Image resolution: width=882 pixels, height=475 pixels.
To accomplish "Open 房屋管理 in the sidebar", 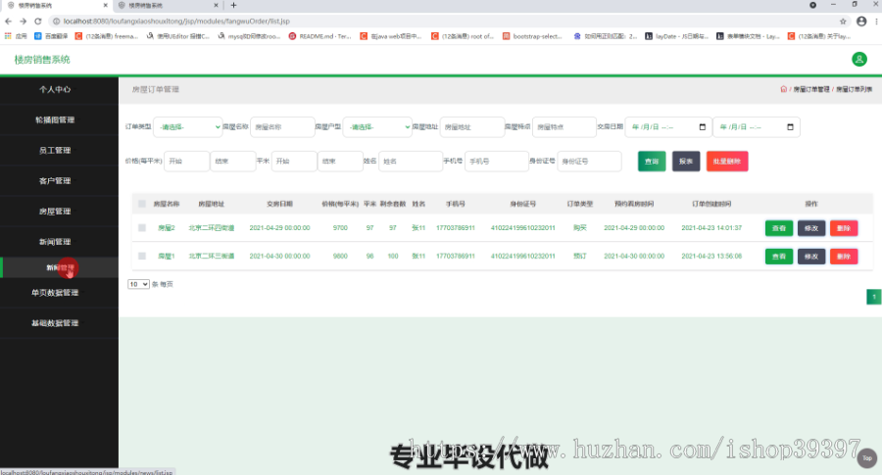I will [x=55, y=212].
